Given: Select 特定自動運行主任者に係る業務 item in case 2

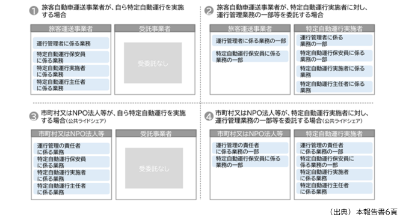Looking at the screenshot, I should pos(334,87).
